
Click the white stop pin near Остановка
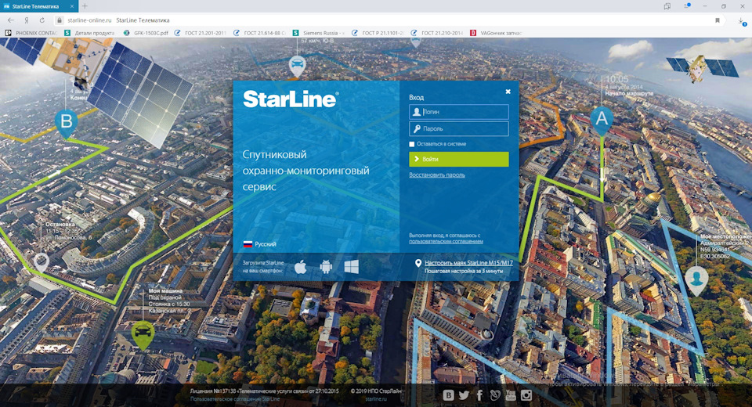point(42,263)
